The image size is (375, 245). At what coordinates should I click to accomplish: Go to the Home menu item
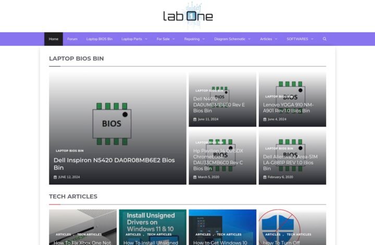pos(54,39)
